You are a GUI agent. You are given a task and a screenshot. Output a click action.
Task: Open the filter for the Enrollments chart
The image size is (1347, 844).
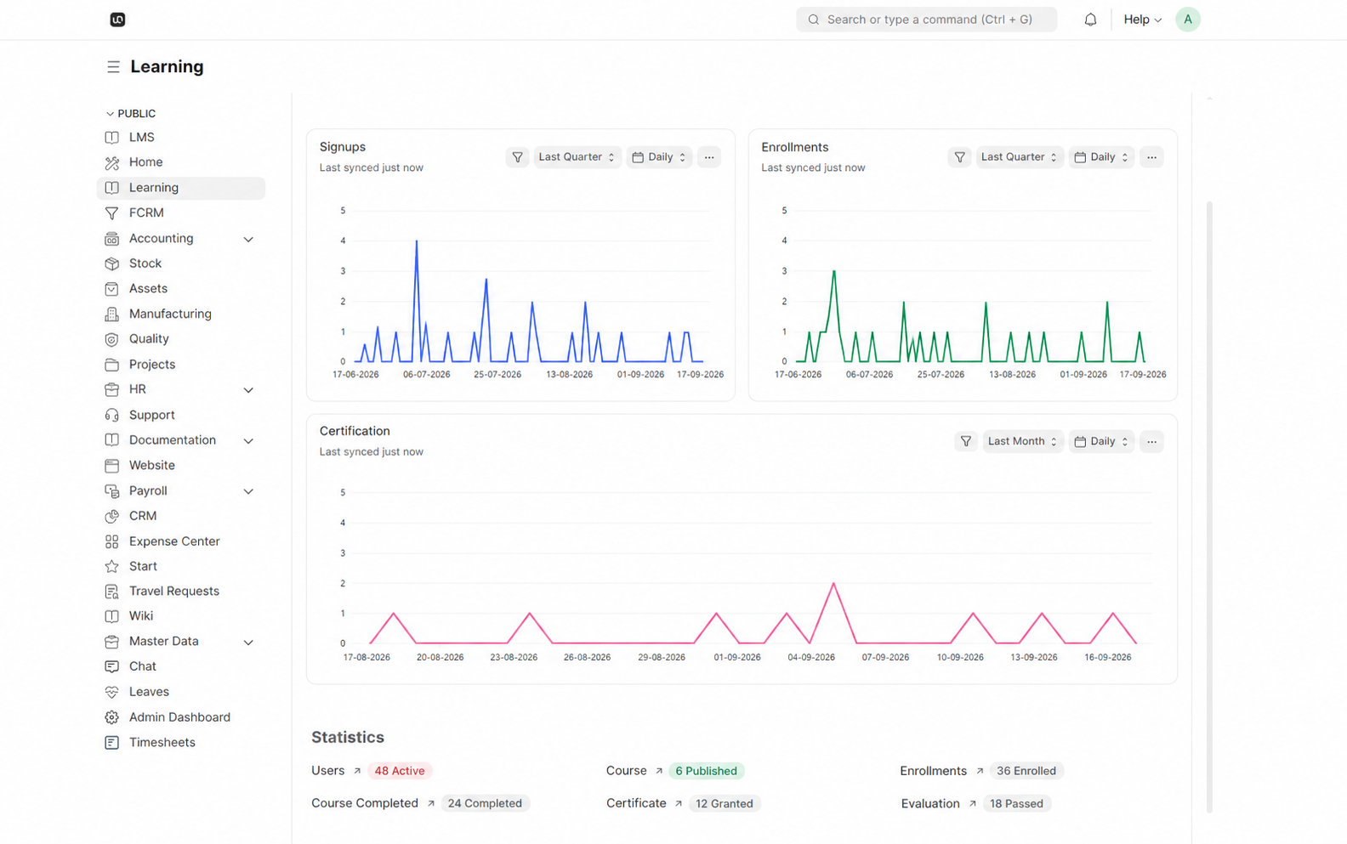(x=959, y=157)
